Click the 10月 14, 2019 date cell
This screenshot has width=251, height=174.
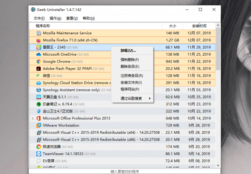(x=199, y=118)
